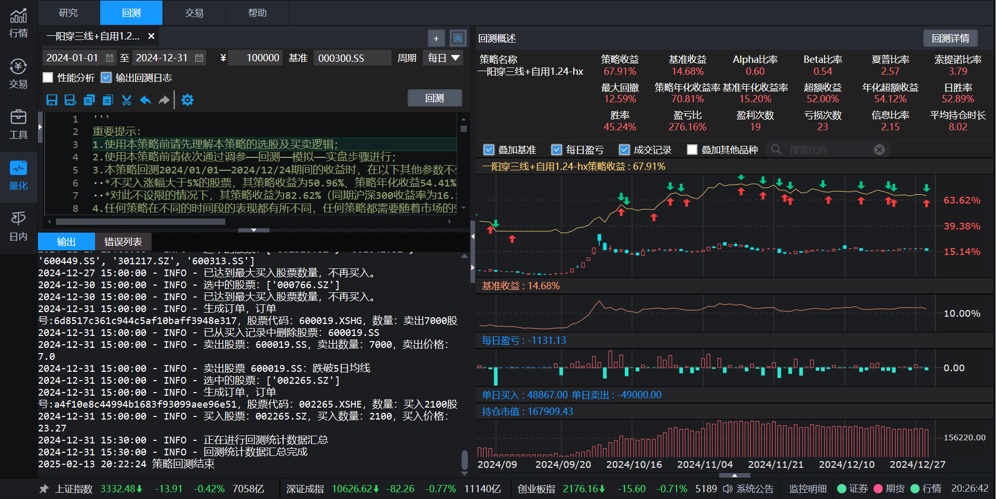The height and width of the screenshot is (499, 996).
Task: Click the cut scissors icon
Action: [127, 100]
